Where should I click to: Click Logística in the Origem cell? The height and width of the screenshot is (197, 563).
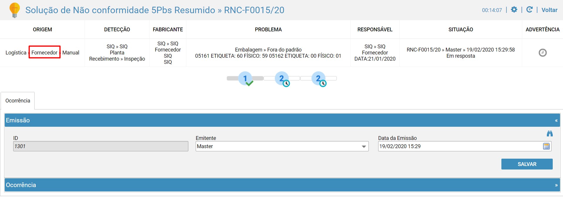pyautogui.click(x=16, y=53)
